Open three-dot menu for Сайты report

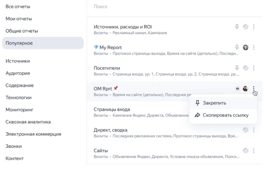tap(254, 150)
